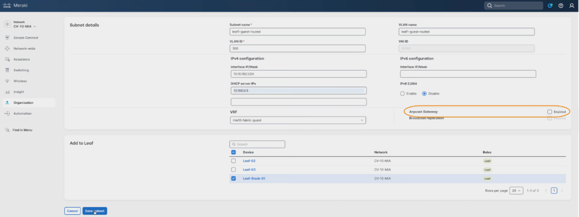This screenshot has height=217, width=579.
Task: Click the Subnet name input field
Action: pyautogui.click(x=298, y=31)
